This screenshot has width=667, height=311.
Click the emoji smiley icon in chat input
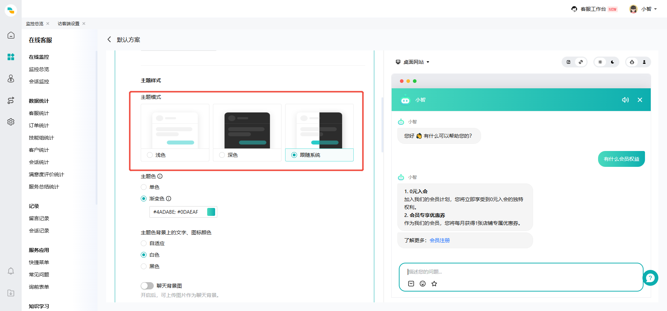[x=423, y=284]
